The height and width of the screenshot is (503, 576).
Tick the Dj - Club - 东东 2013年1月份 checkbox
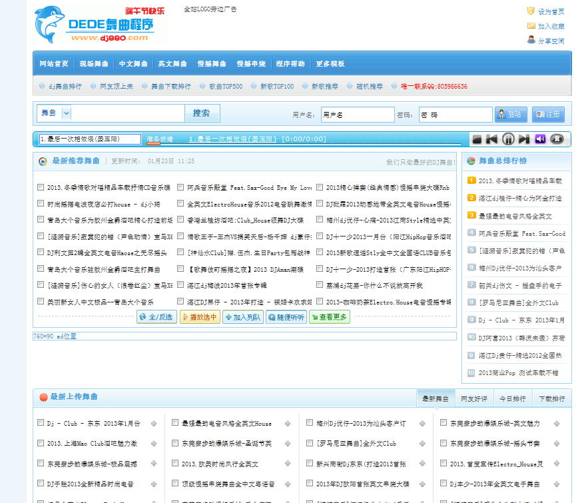click(x=39, y=422)
